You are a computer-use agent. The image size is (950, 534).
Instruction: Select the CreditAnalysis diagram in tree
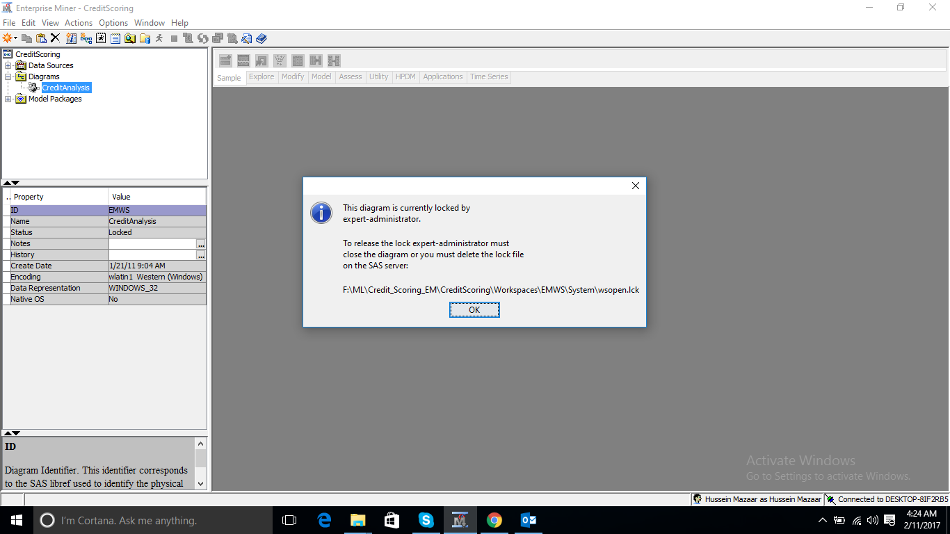pyautogui.click(x=66, y=88)
